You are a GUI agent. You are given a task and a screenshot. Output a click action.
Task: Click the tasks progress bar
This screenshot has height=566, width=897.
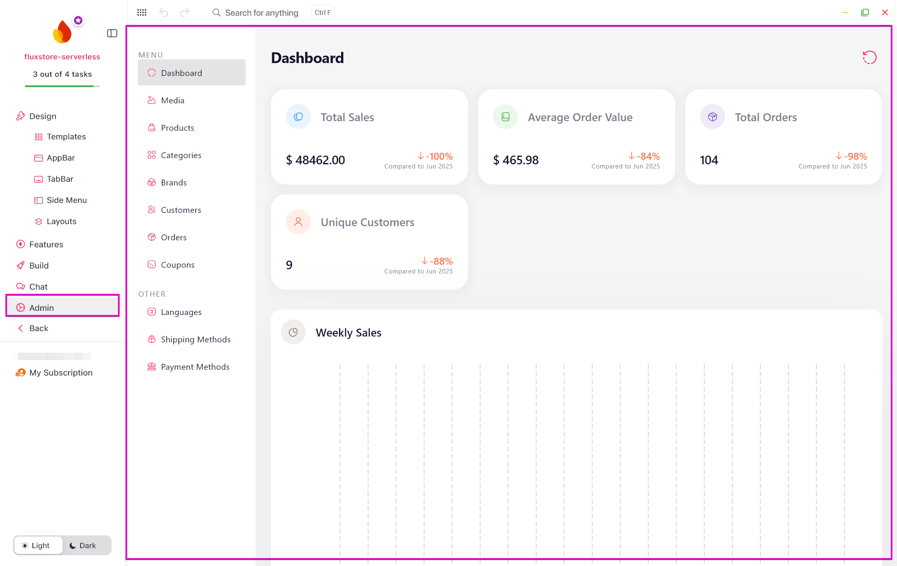[x=62, y=86]
